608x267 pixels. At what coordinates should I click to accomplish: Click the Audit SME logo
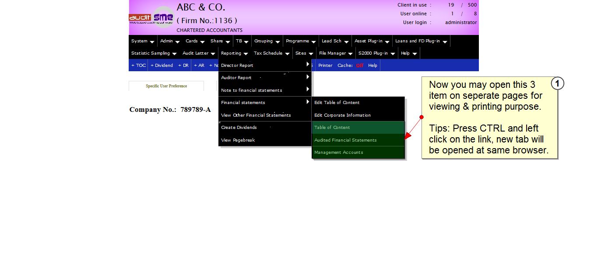click(151, 18)
